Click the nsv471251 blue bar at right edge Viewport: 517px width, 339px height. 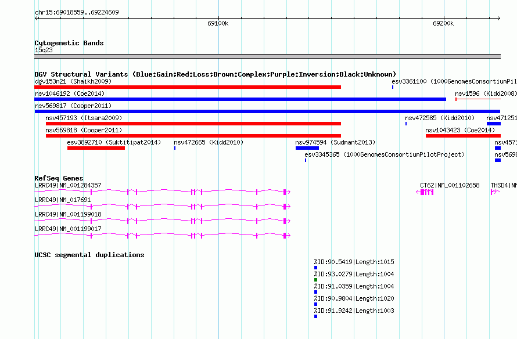[494, 124]
